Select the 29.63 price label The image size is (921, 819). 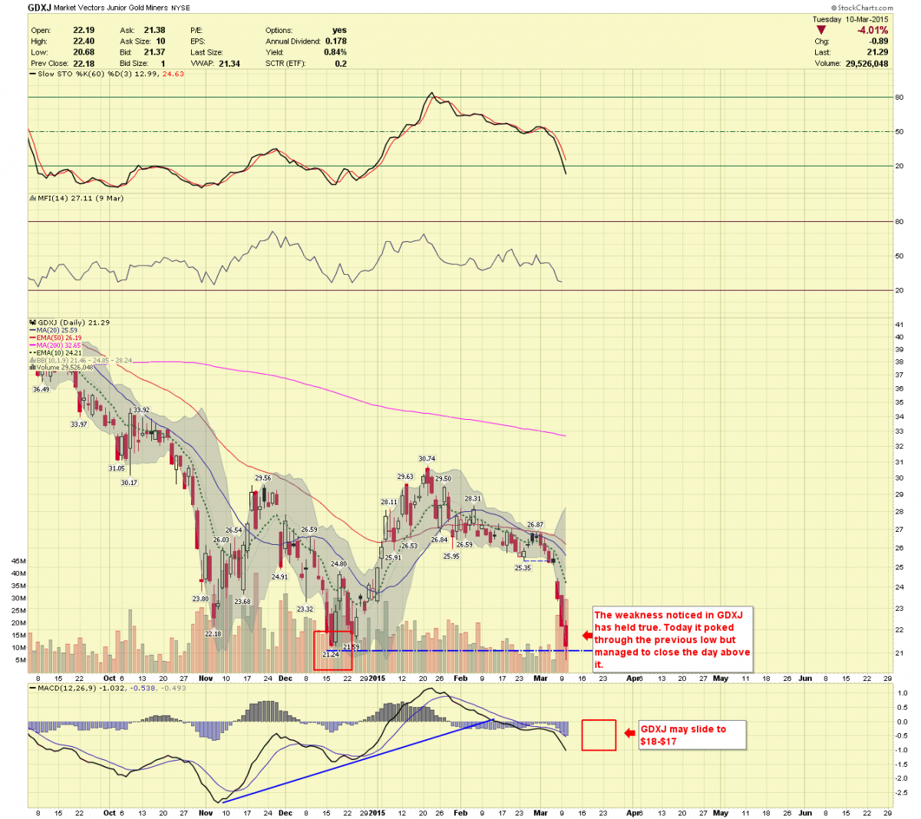pyautogui.click(x=405, y=477)
